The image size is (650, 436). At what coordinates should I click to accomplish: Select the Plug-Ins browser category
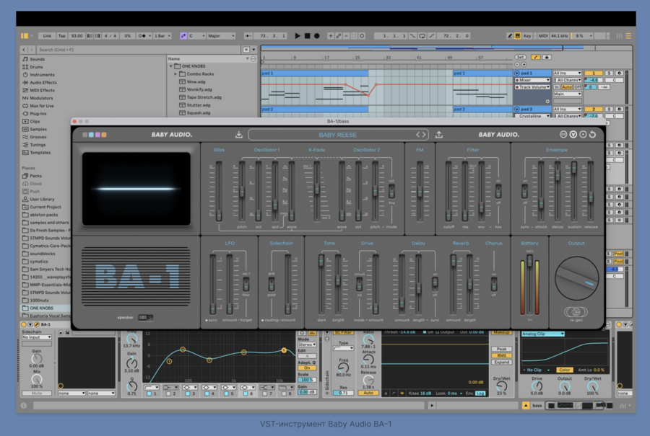[39, 114]
